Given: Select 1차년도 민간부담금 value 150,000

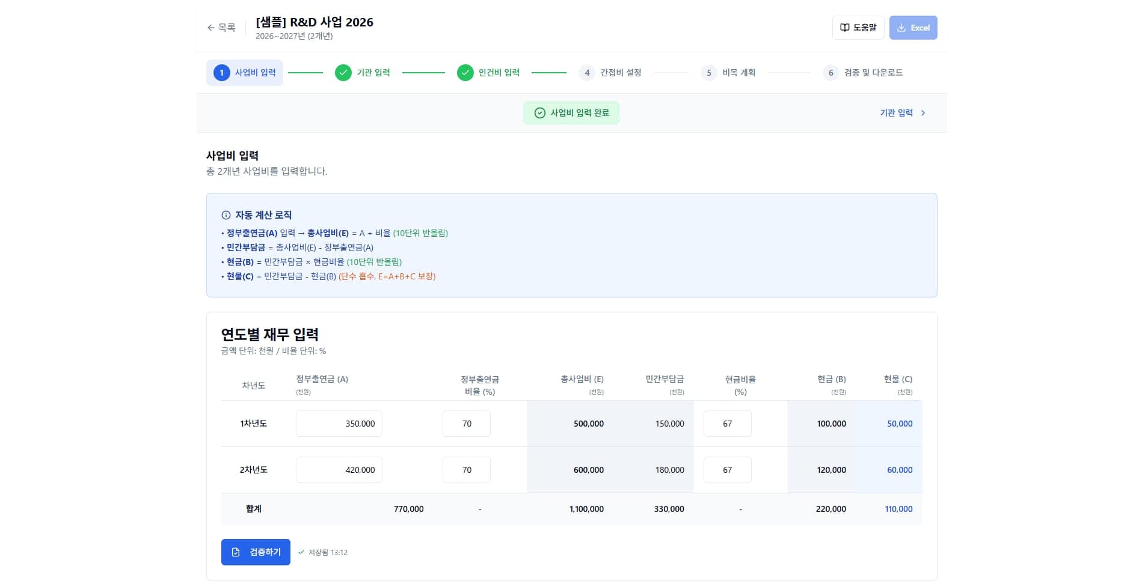Looking at the screenshot, I should (670, 424).
